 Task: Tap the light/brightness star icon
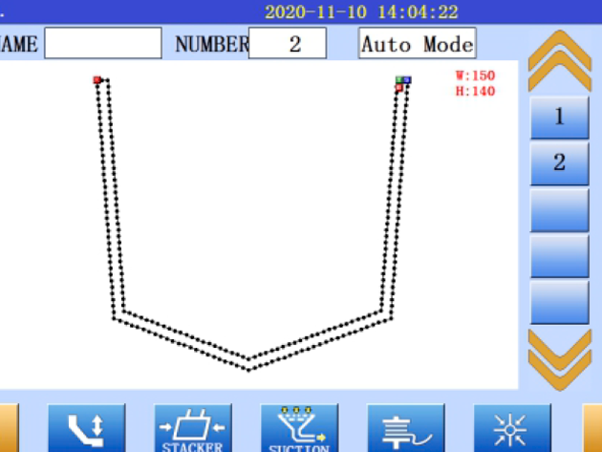512,428
